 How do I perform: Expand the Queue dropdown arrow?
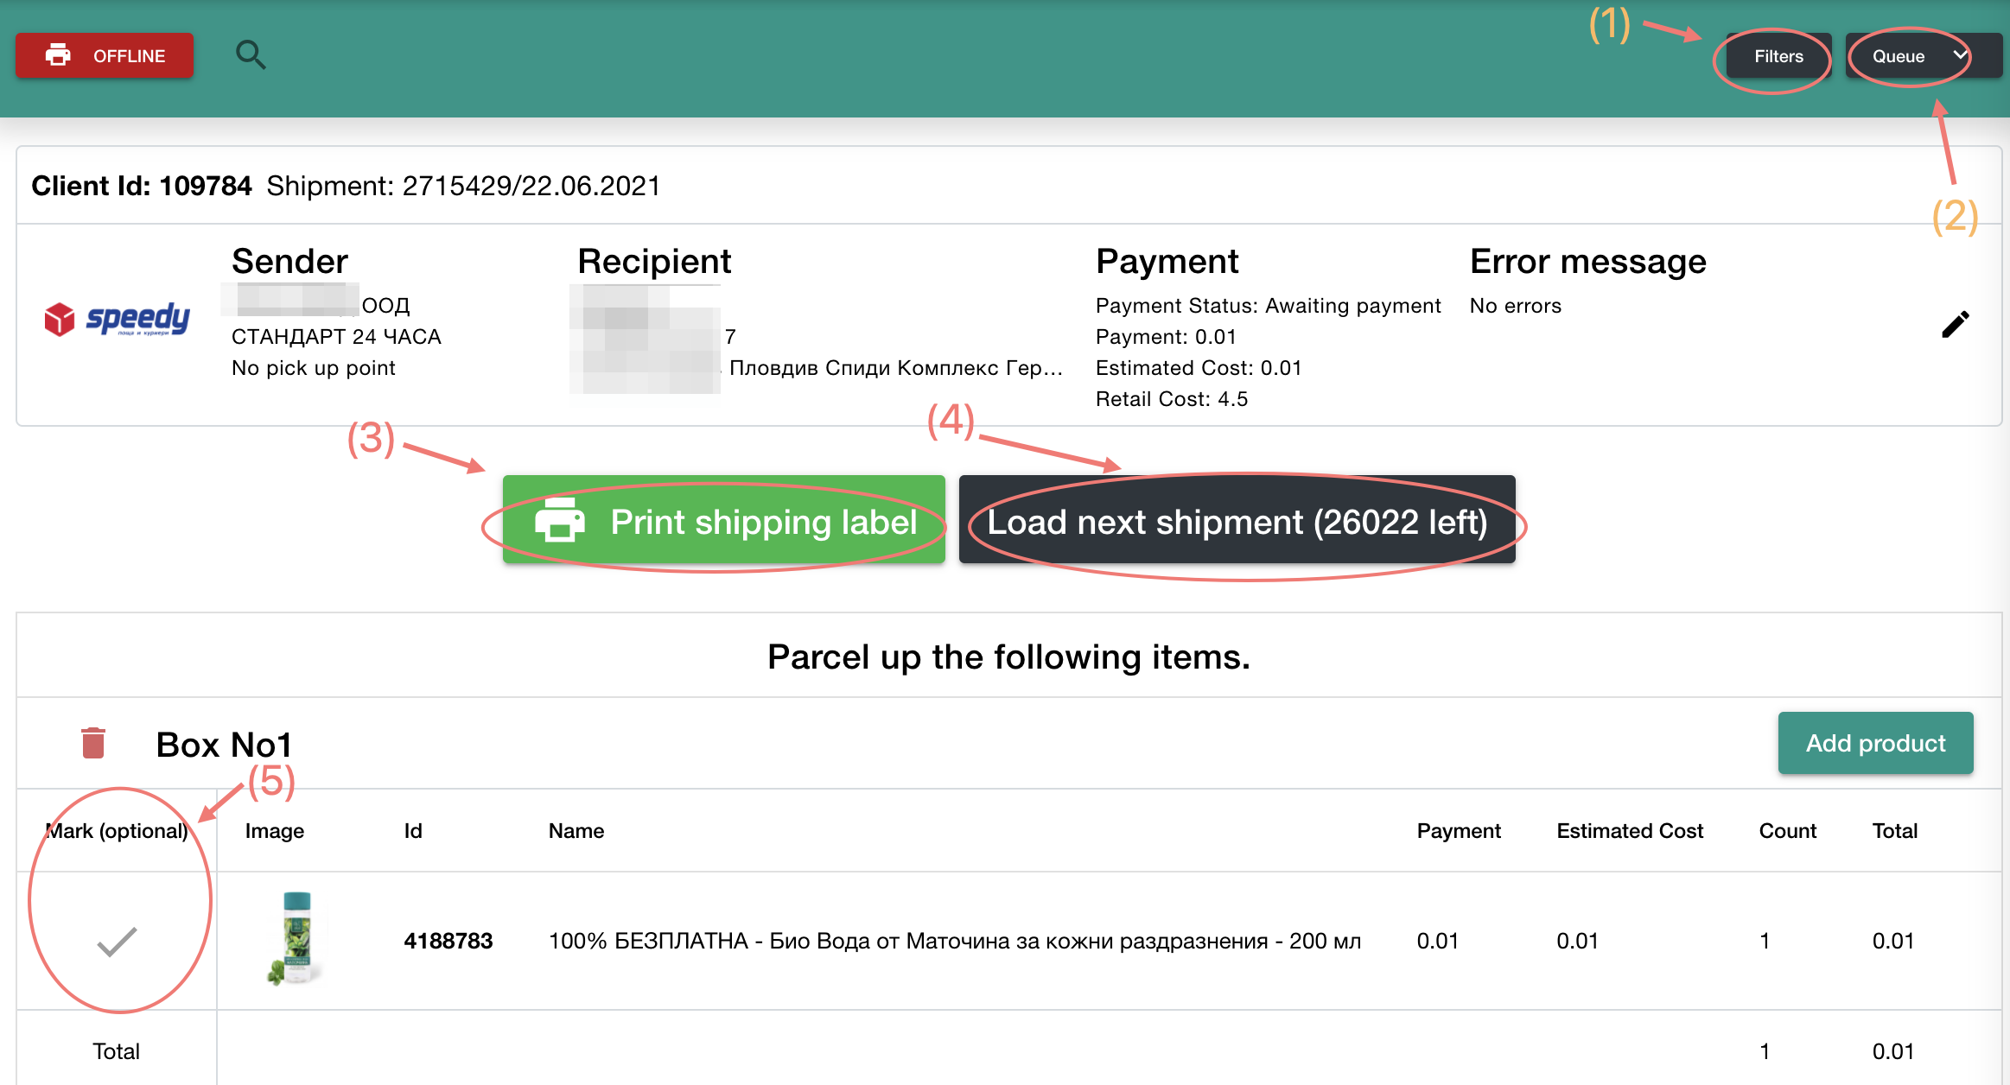(1961, 55)
